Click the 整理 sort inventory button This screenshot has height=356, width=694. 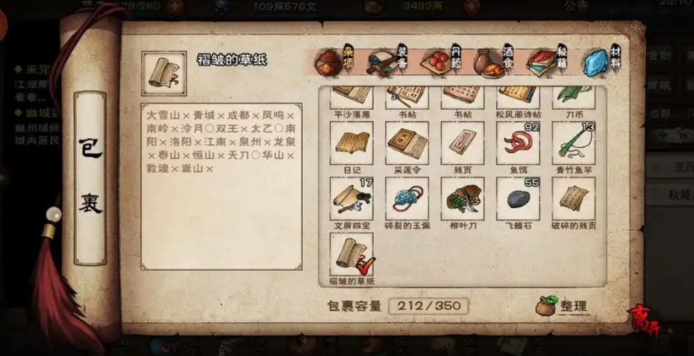point(563,306)
